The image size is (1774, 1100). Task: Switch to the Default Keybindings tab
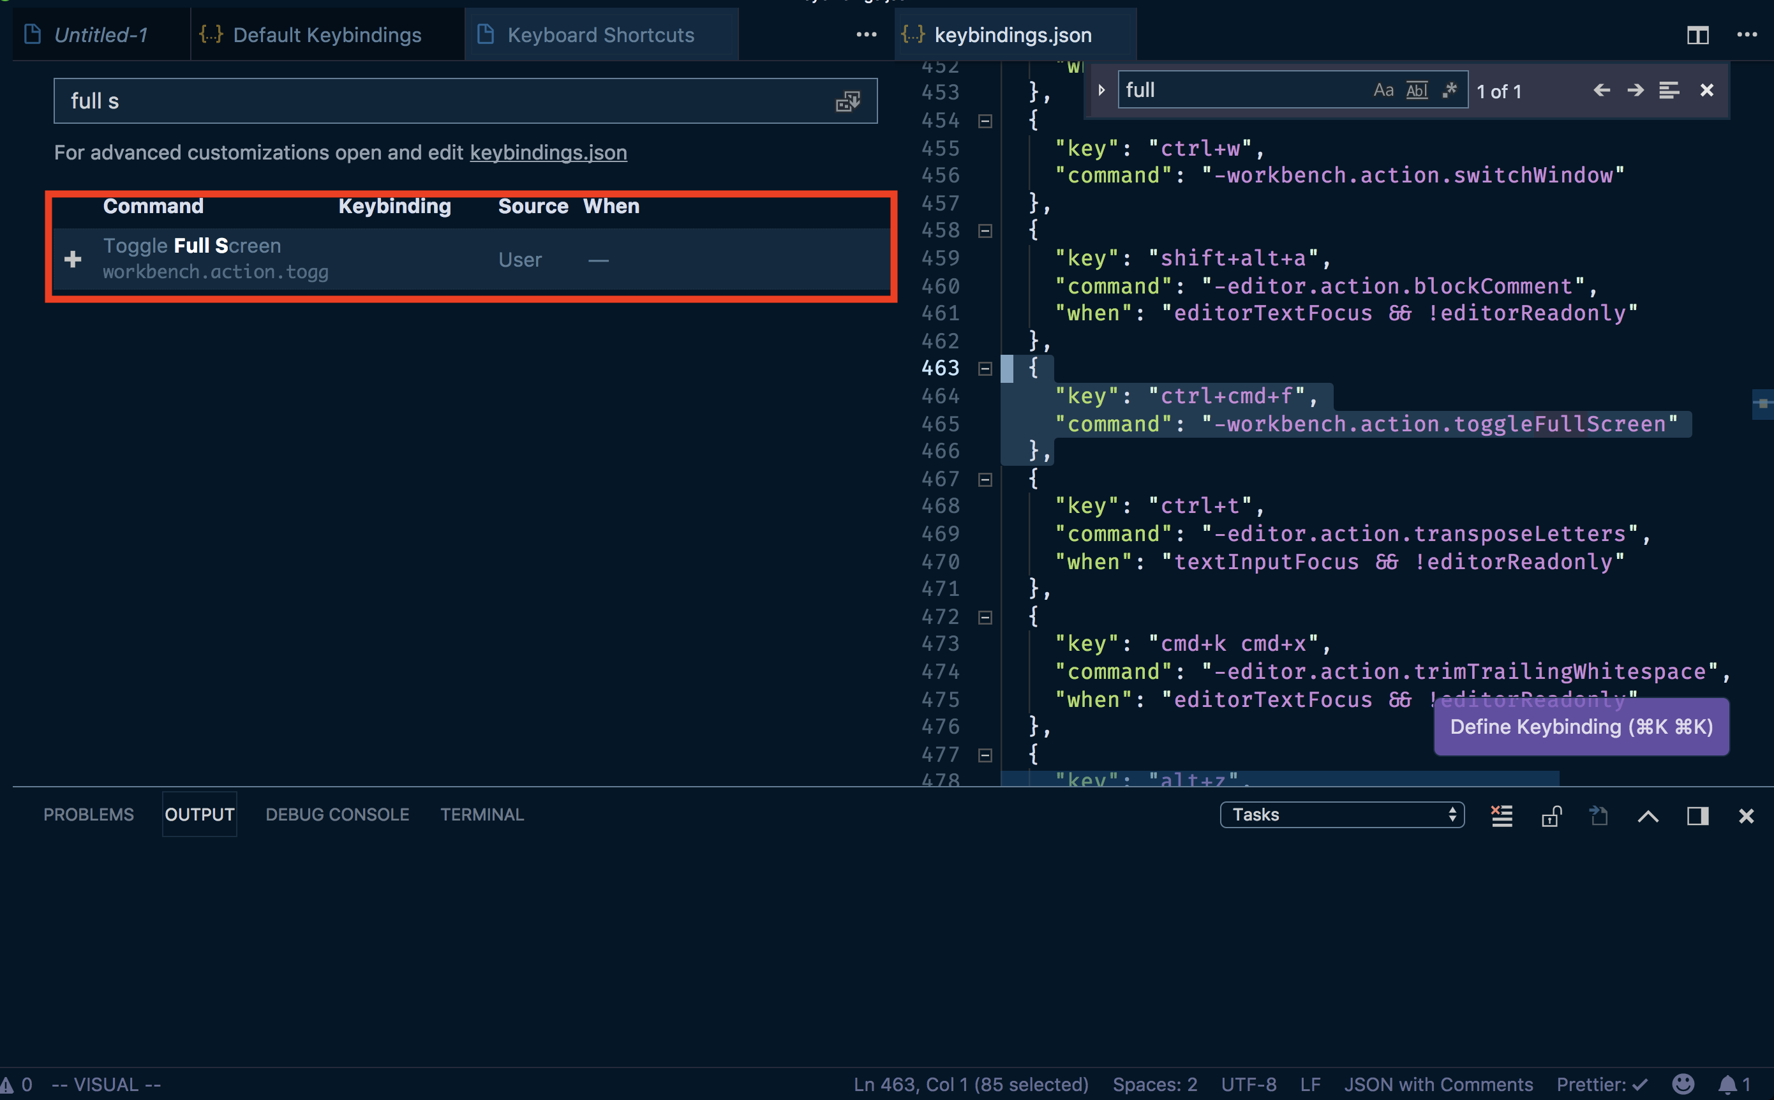click(x=327, y=34)
